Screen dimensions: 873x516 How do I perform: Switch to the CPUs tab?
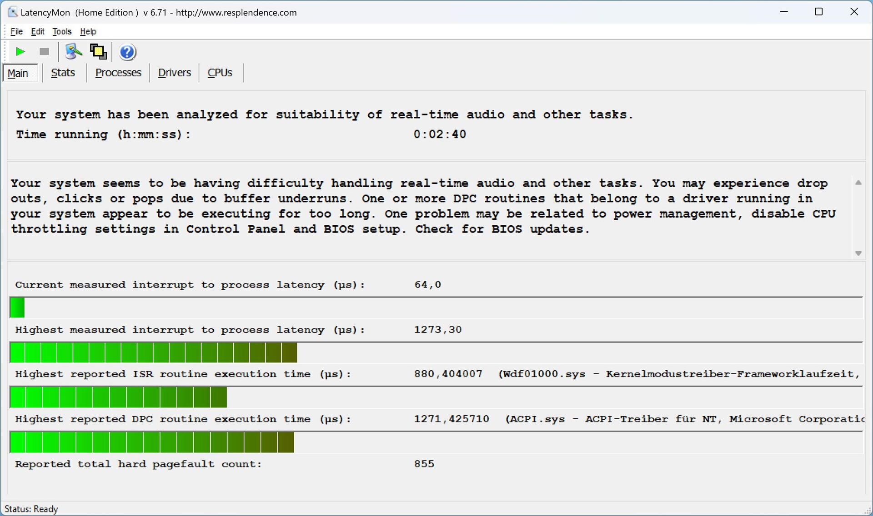coord(220,73)
